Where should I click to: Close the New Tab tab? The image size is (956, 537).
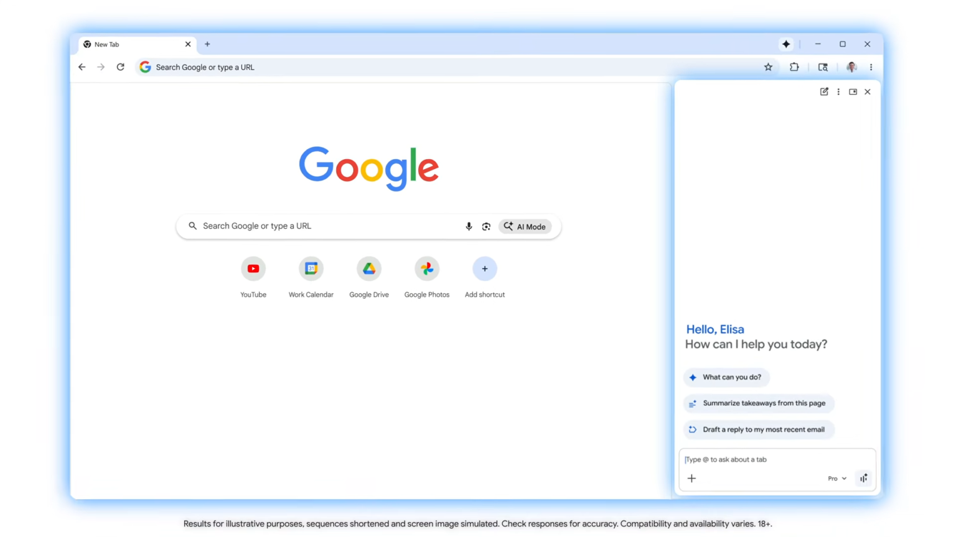coord(188,44)
